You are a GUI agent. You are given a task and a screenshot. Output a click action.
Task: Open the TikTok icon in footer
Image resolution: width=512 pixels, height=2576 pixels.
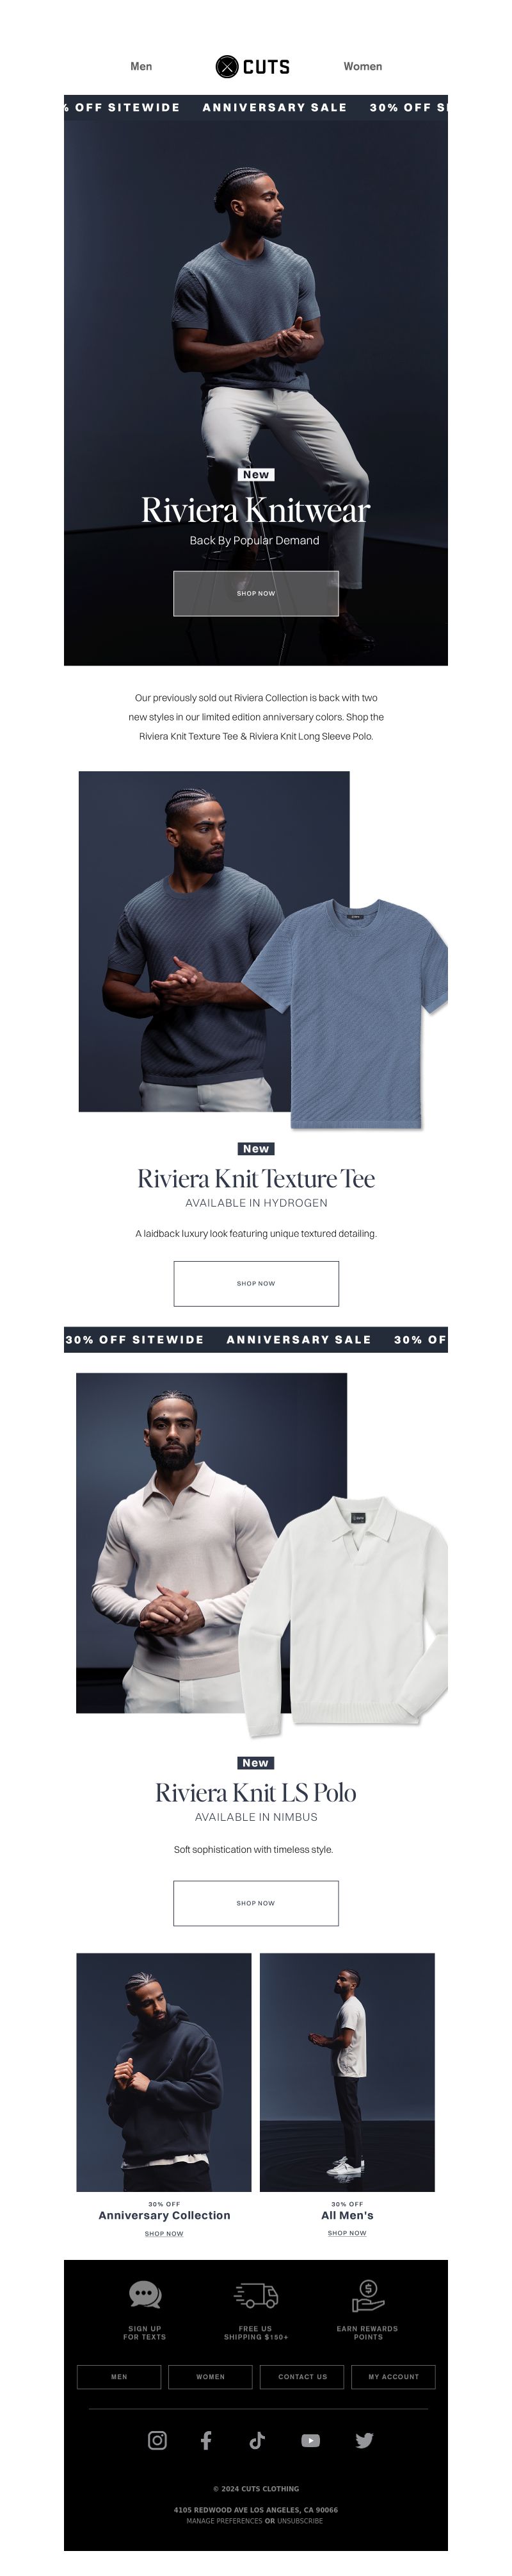coord(257,2440)
